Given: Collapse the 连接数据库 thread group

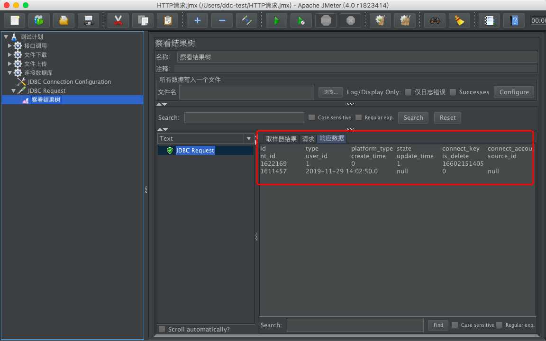Looking at the screenshot, I should [x=10, y=72].
